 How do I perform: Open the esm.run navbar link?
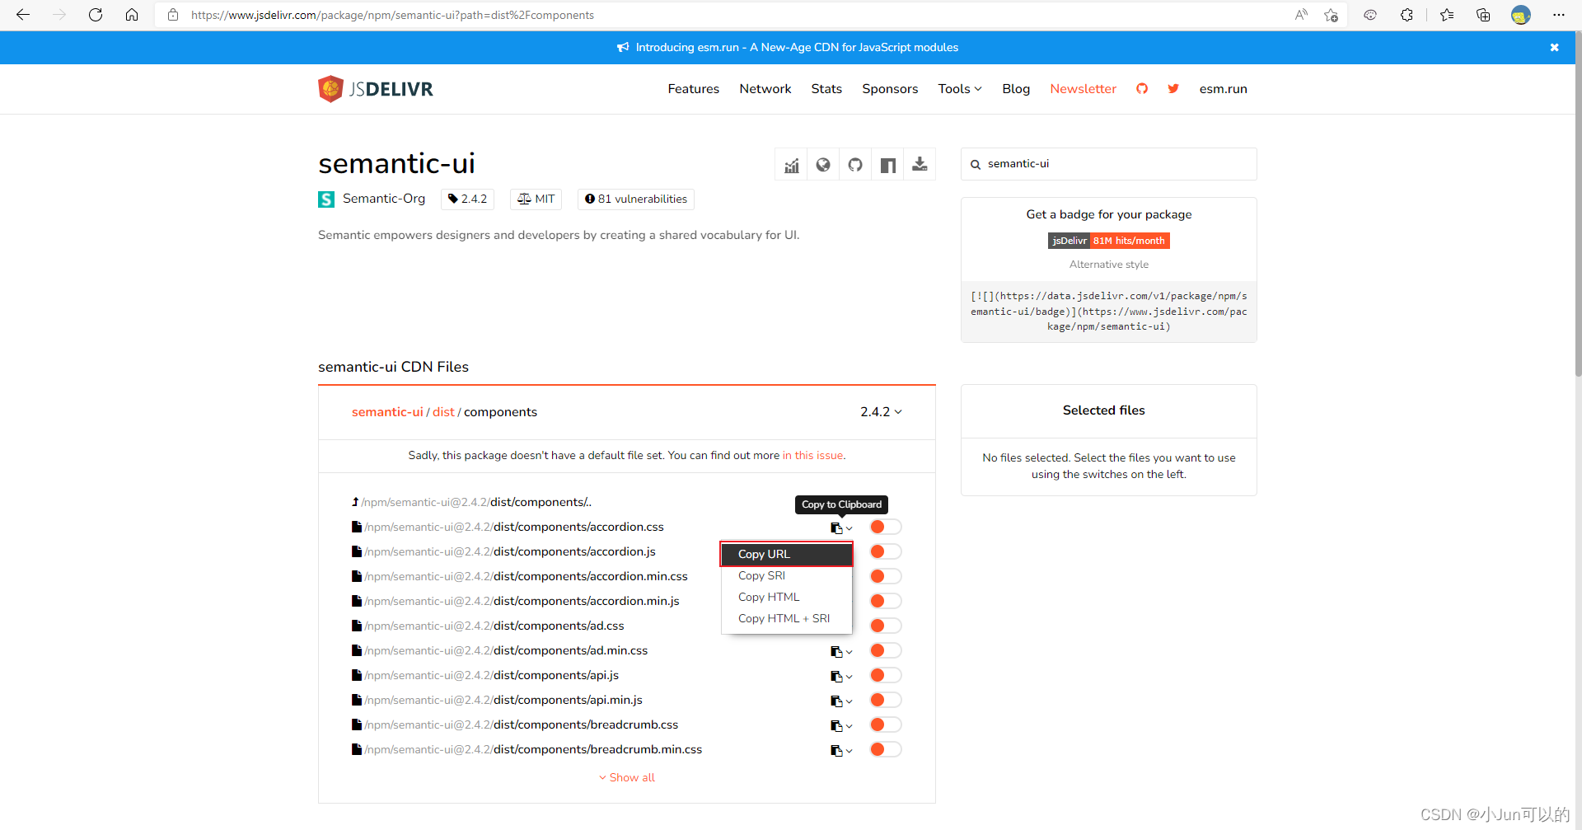1223,89
